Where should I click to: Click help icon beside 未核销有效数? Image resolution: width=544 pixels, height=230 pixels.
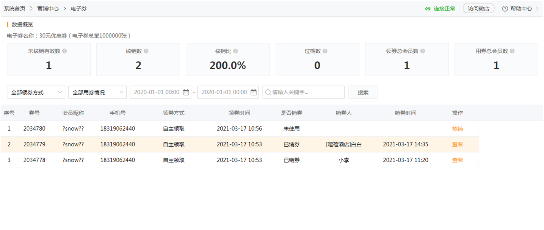(x=64, y=51)
